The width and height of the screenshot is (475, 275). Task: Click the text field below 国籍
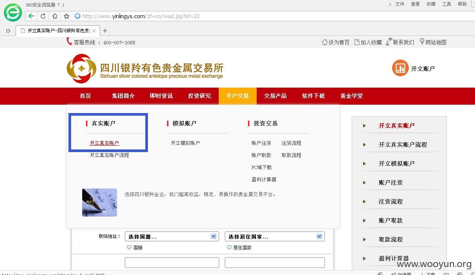(172, 262)
